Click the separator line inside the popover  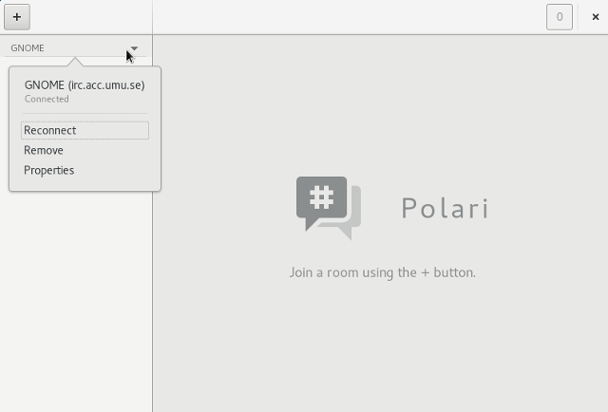(x=85, y=114)
